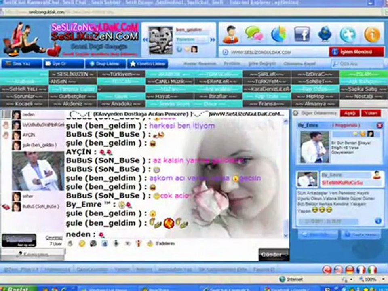This screenshot has width=388, height=291.
Task: Close the By_Emre profile card
Action: click(x=380, y=125)
